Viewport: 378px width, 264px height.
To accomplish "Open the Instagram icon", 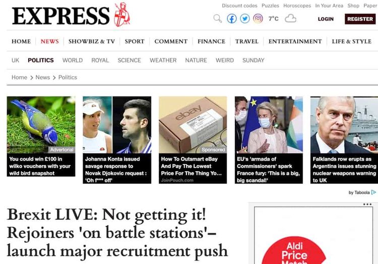I will (258, 19).
